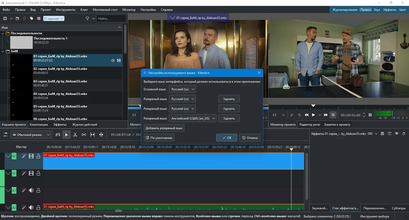Viewport: 409px width, 220px height.
Task: Open the Монтажный стол menu
Action: [105, 10]
